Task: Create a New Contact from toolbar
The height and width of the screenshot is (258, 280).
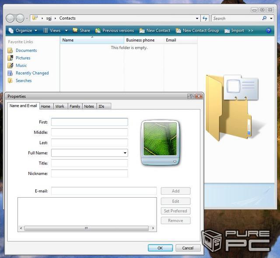Action: point(155,31)
